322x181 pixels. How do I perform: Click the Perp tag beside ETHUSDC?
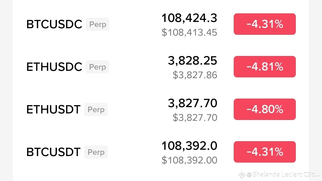97,67
